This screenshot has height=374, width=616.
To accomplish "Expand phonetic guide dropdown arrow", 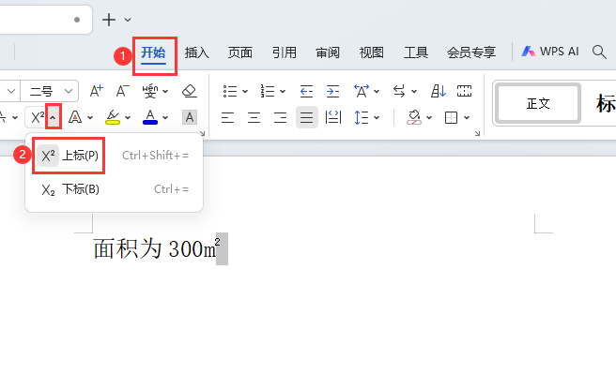I will pos(165,91).
